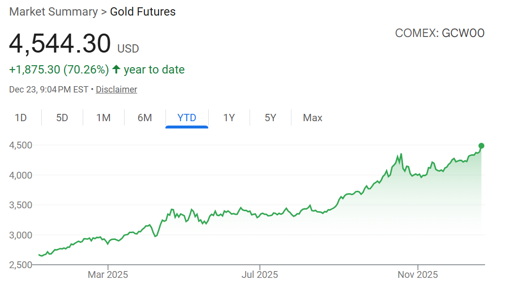This screenshot has width=505, height=292.
Task: Click the 4,500 y-axis label
Action: point(20,145)
